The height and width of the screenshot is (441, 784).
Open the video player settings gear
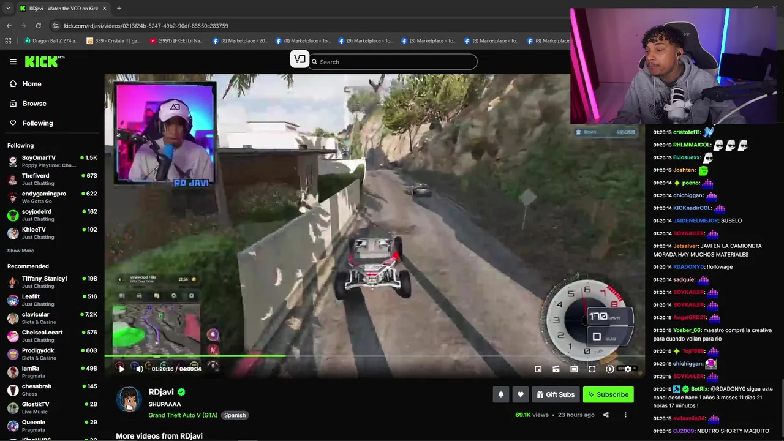tap(628, 369)
